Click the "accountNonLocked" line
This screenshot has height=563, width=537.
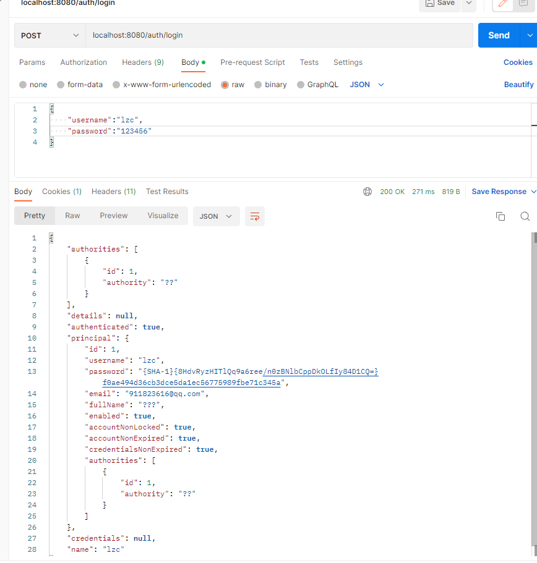(140, 427)
